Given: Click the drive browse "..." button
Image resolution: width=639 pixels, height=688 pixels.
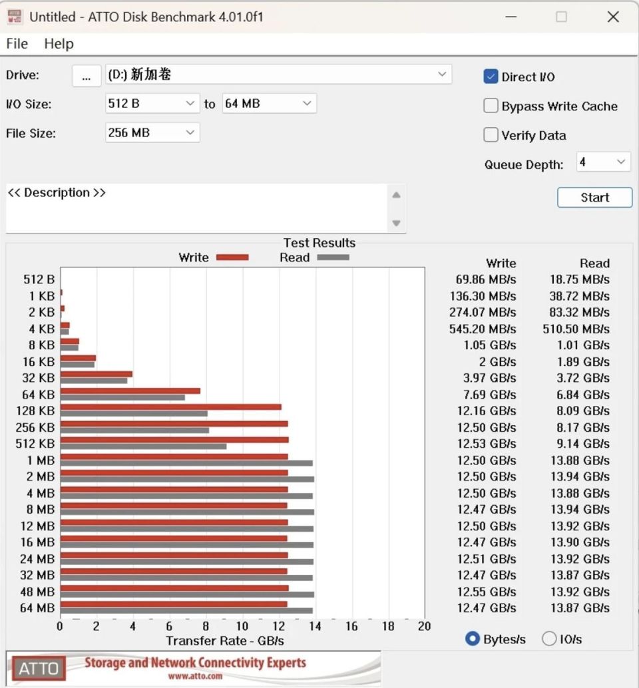Looking at the screenshot, I should (x=87, y=75).
